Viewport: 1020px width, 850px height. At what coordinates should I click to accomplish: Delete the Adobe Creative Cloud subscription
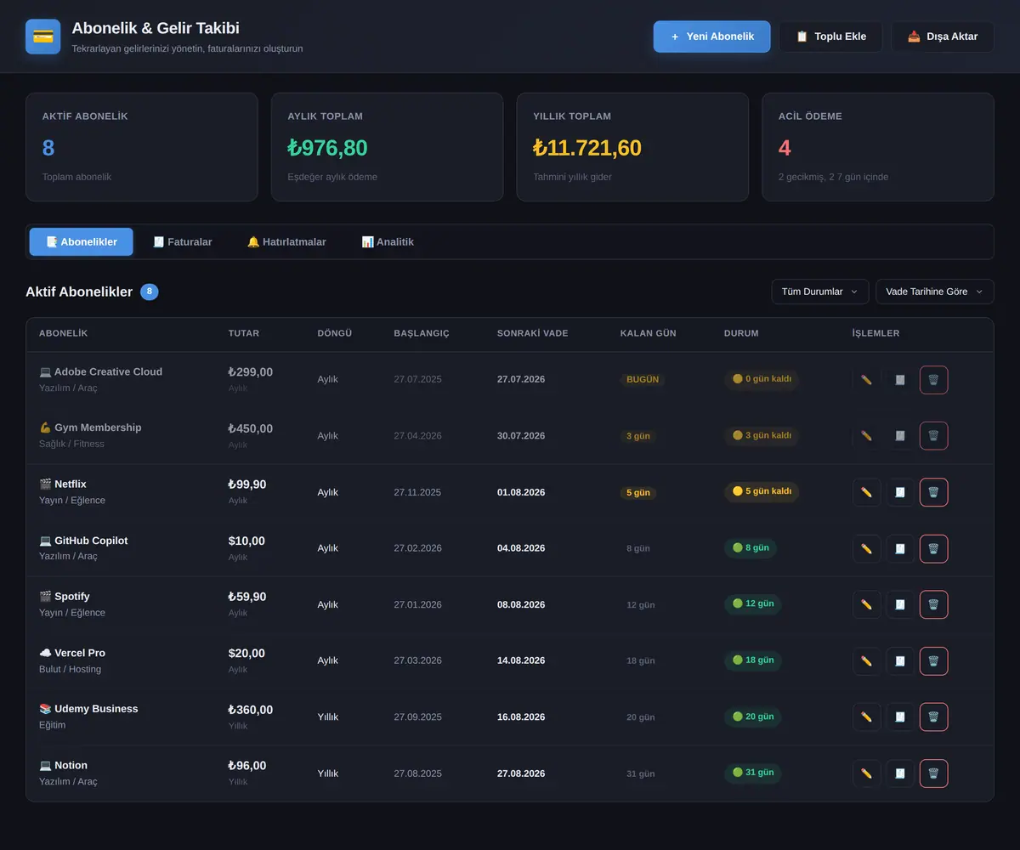coord(933,380)
